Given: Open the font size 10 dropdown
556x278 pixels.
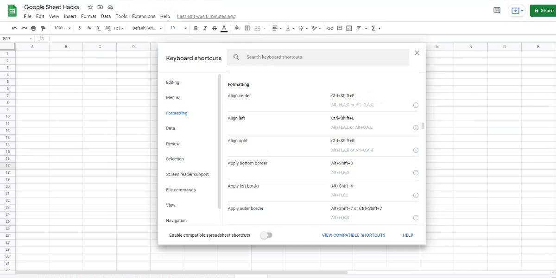Looking at the screenshot, I should (178, 28).
